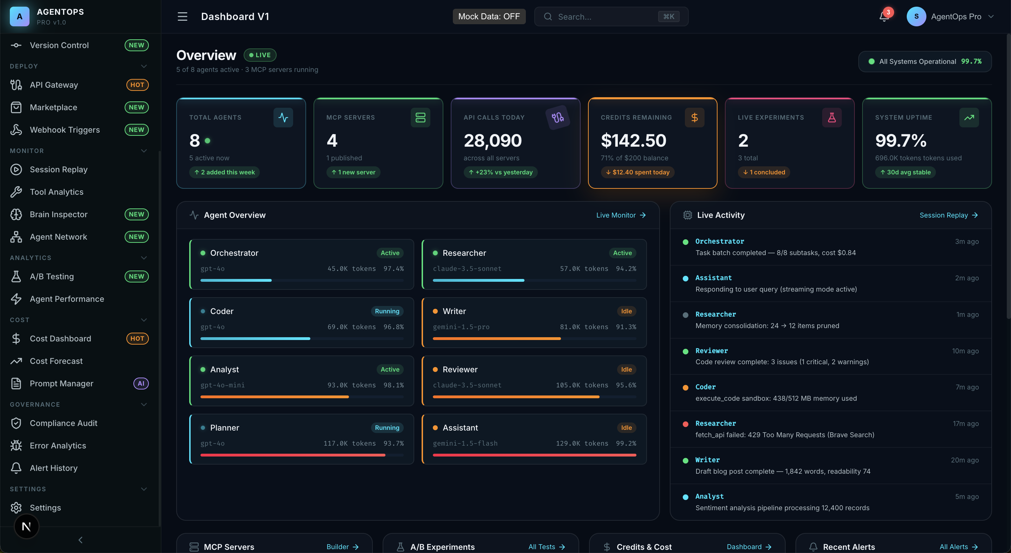Select the A/B Testing flask icon

[x=16, y=276]
